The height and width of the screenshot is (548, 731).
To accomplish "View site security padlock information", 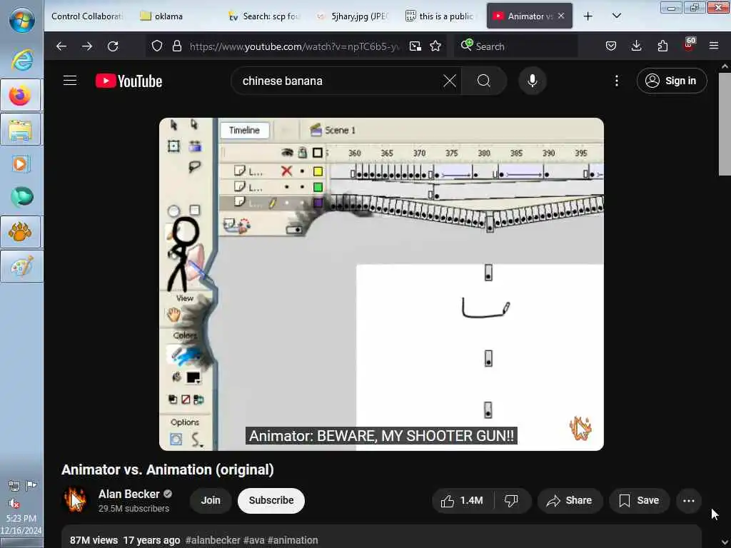I will click(x=177, y=46).
